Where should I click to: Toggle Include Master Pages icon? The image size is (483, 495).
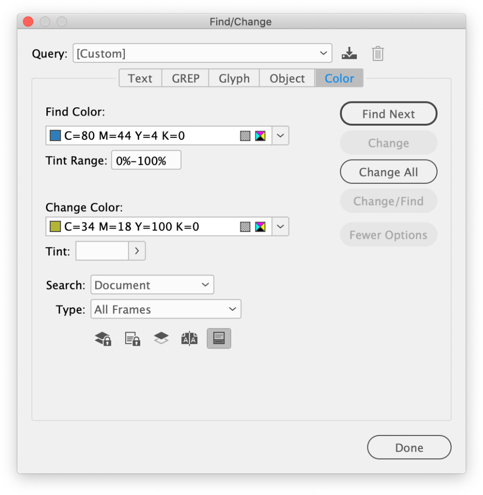point(190,338)
